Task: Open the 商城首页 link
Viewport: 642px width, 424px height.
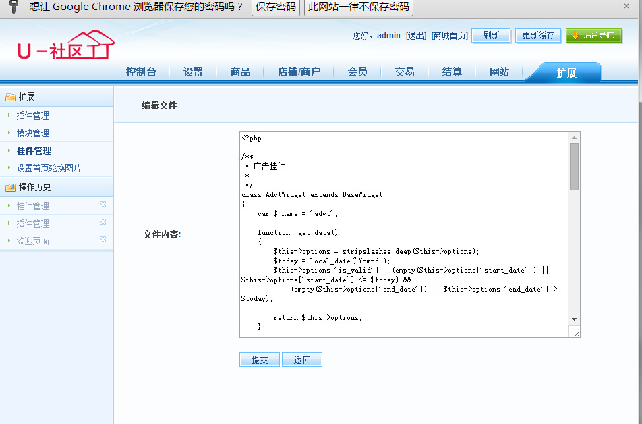Action: (450, 36)
